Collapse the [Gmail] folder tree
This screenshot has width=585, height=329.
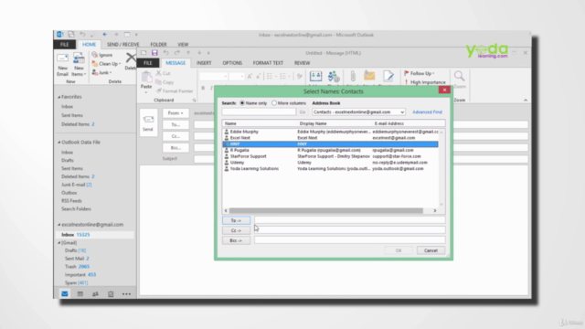(x=58, y=243)
